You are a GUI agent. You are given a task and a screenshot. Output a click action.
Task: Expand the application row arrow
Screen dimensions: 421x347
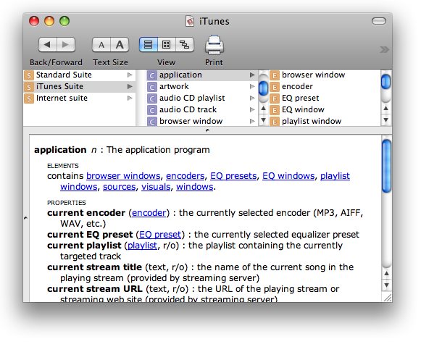click(x=252, y=75)
